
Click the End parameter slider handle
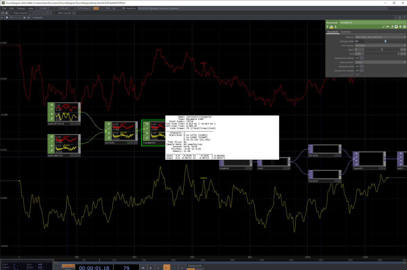[x=399, y=54]
